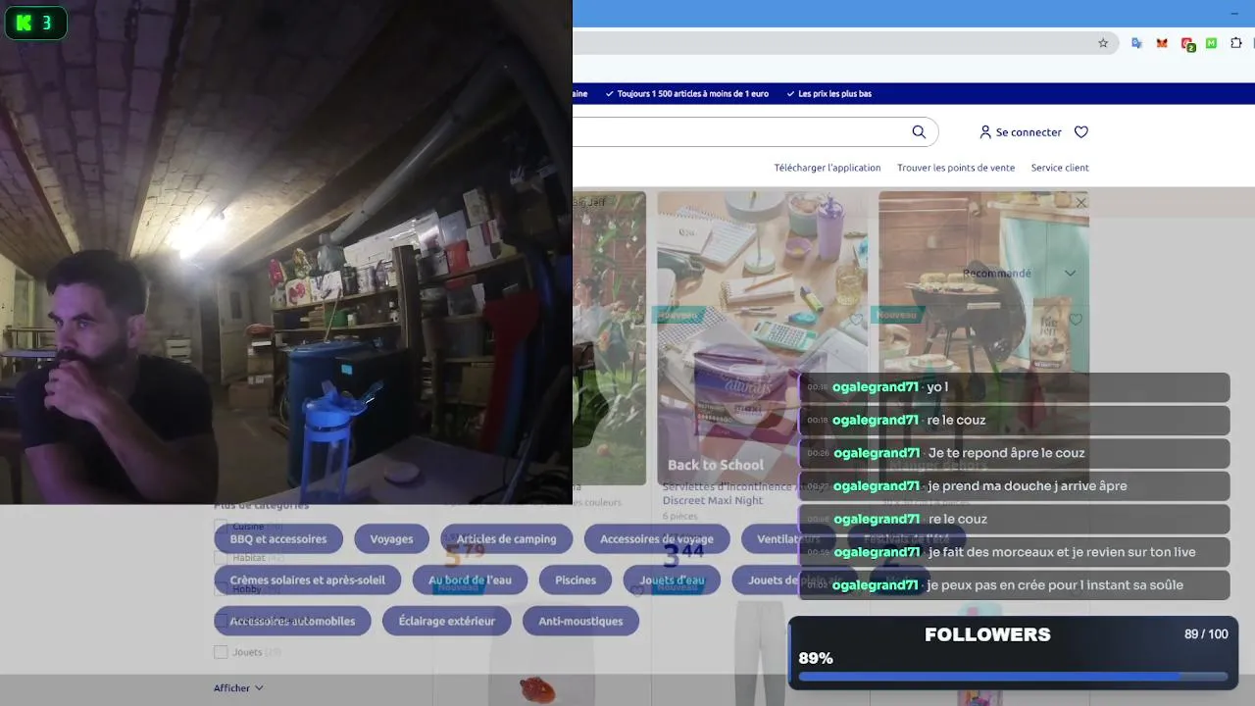Bookmark this page with the star icon

(x=1103, y=43)
